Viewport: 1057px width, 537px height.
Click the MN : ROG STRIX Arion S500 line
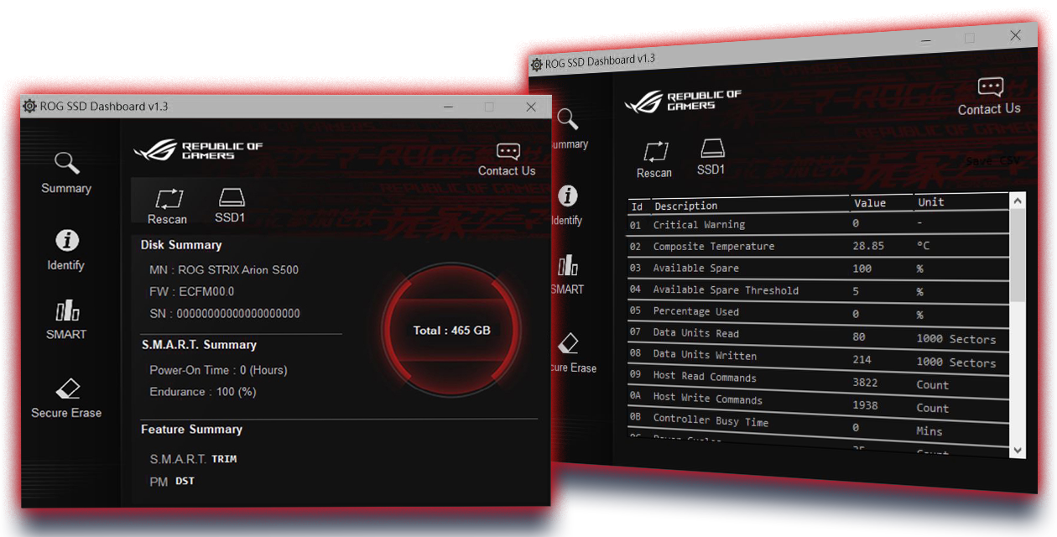(x=224, y=270)
